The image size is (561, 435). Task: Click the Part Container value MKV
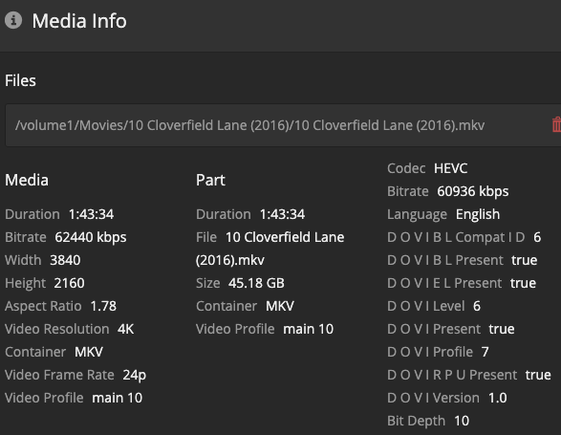[x=280, y=306]
